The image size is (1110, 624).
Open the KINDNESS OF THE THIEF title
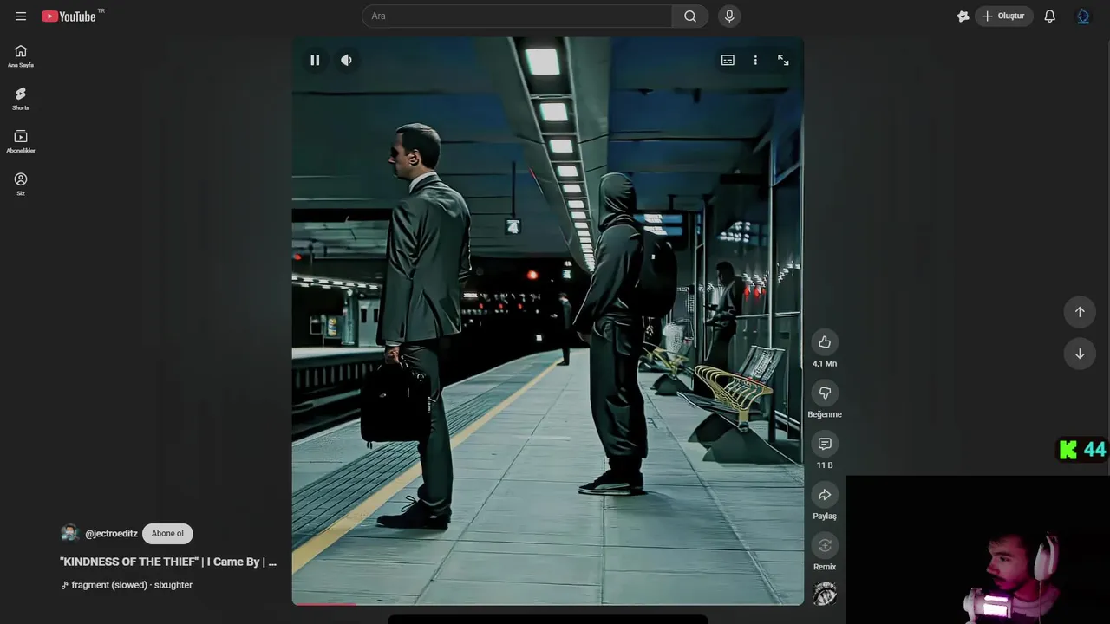pyautogui.click(x=168, y=562)
